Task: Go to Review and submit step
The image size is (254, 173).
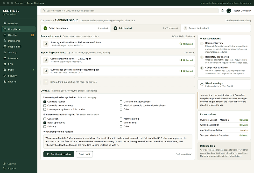Action: point(216,28)
